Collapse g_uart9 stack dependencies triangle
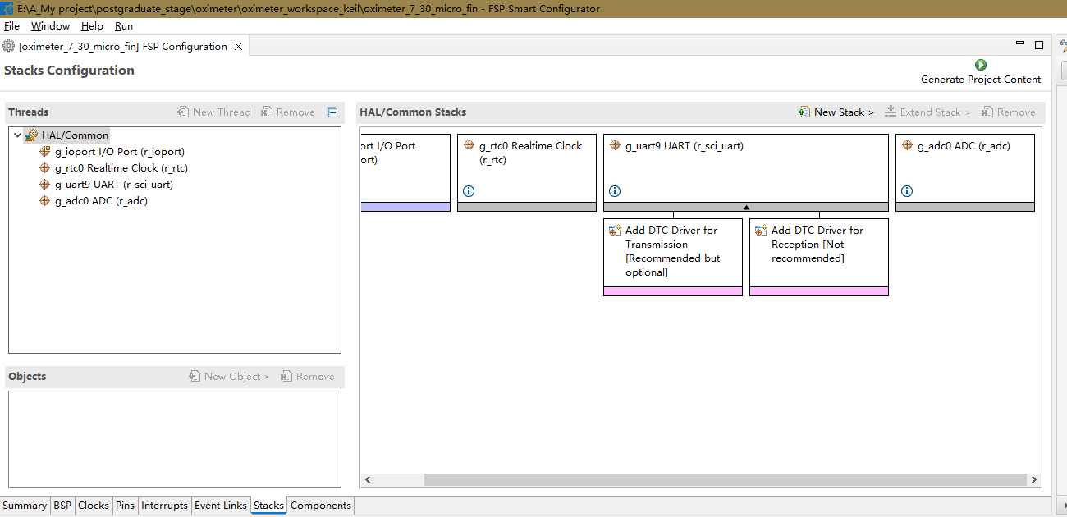 pyautogui.click(x=746, y=208)
